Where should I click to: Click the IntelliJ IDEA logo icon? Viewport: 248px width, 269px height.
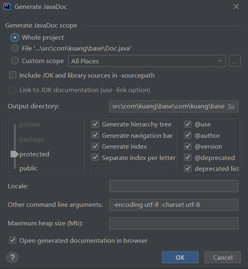click(x=7, y=7)
